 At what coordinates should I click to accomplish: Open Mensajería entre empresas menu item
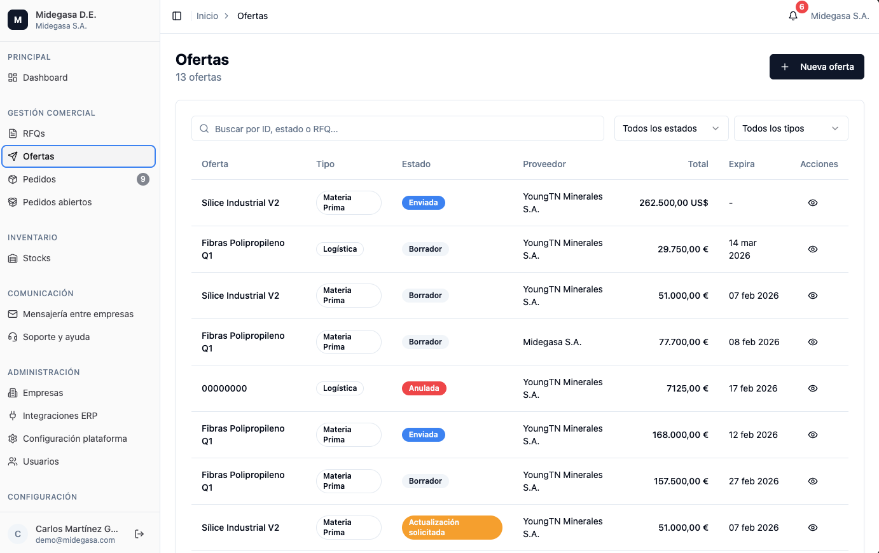pyautogui.click(x=79, y=314)
